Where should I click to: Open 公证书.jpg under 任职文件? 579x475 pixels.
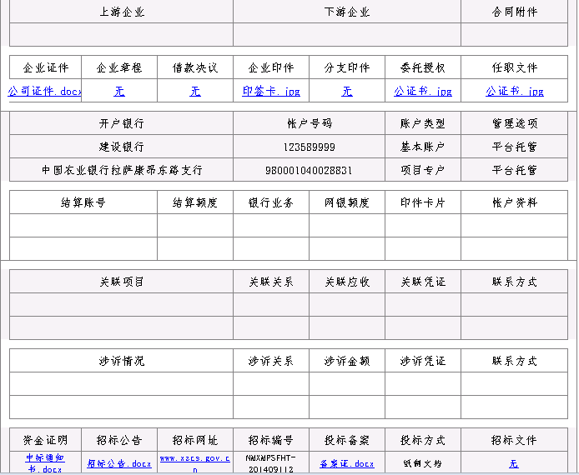pos(515,92)
